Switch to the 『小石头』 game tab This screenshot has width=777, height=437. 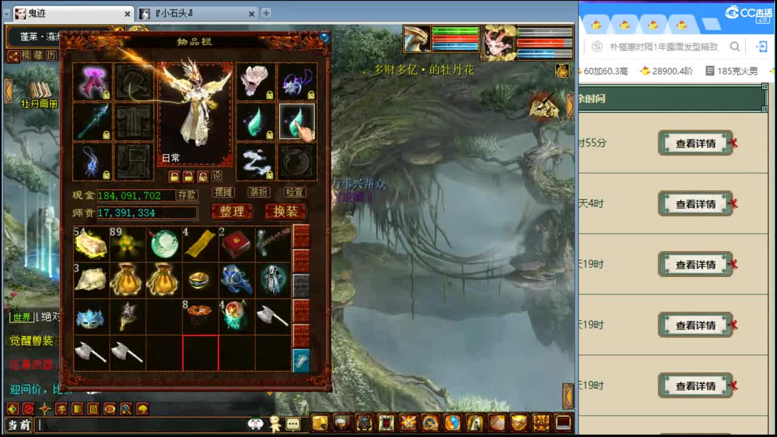coord(197,13)
